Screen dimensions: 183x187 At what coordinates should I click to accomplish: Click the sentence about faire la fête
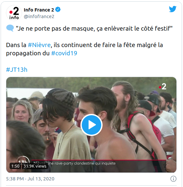pyautogui.click(x=84, y=49)
